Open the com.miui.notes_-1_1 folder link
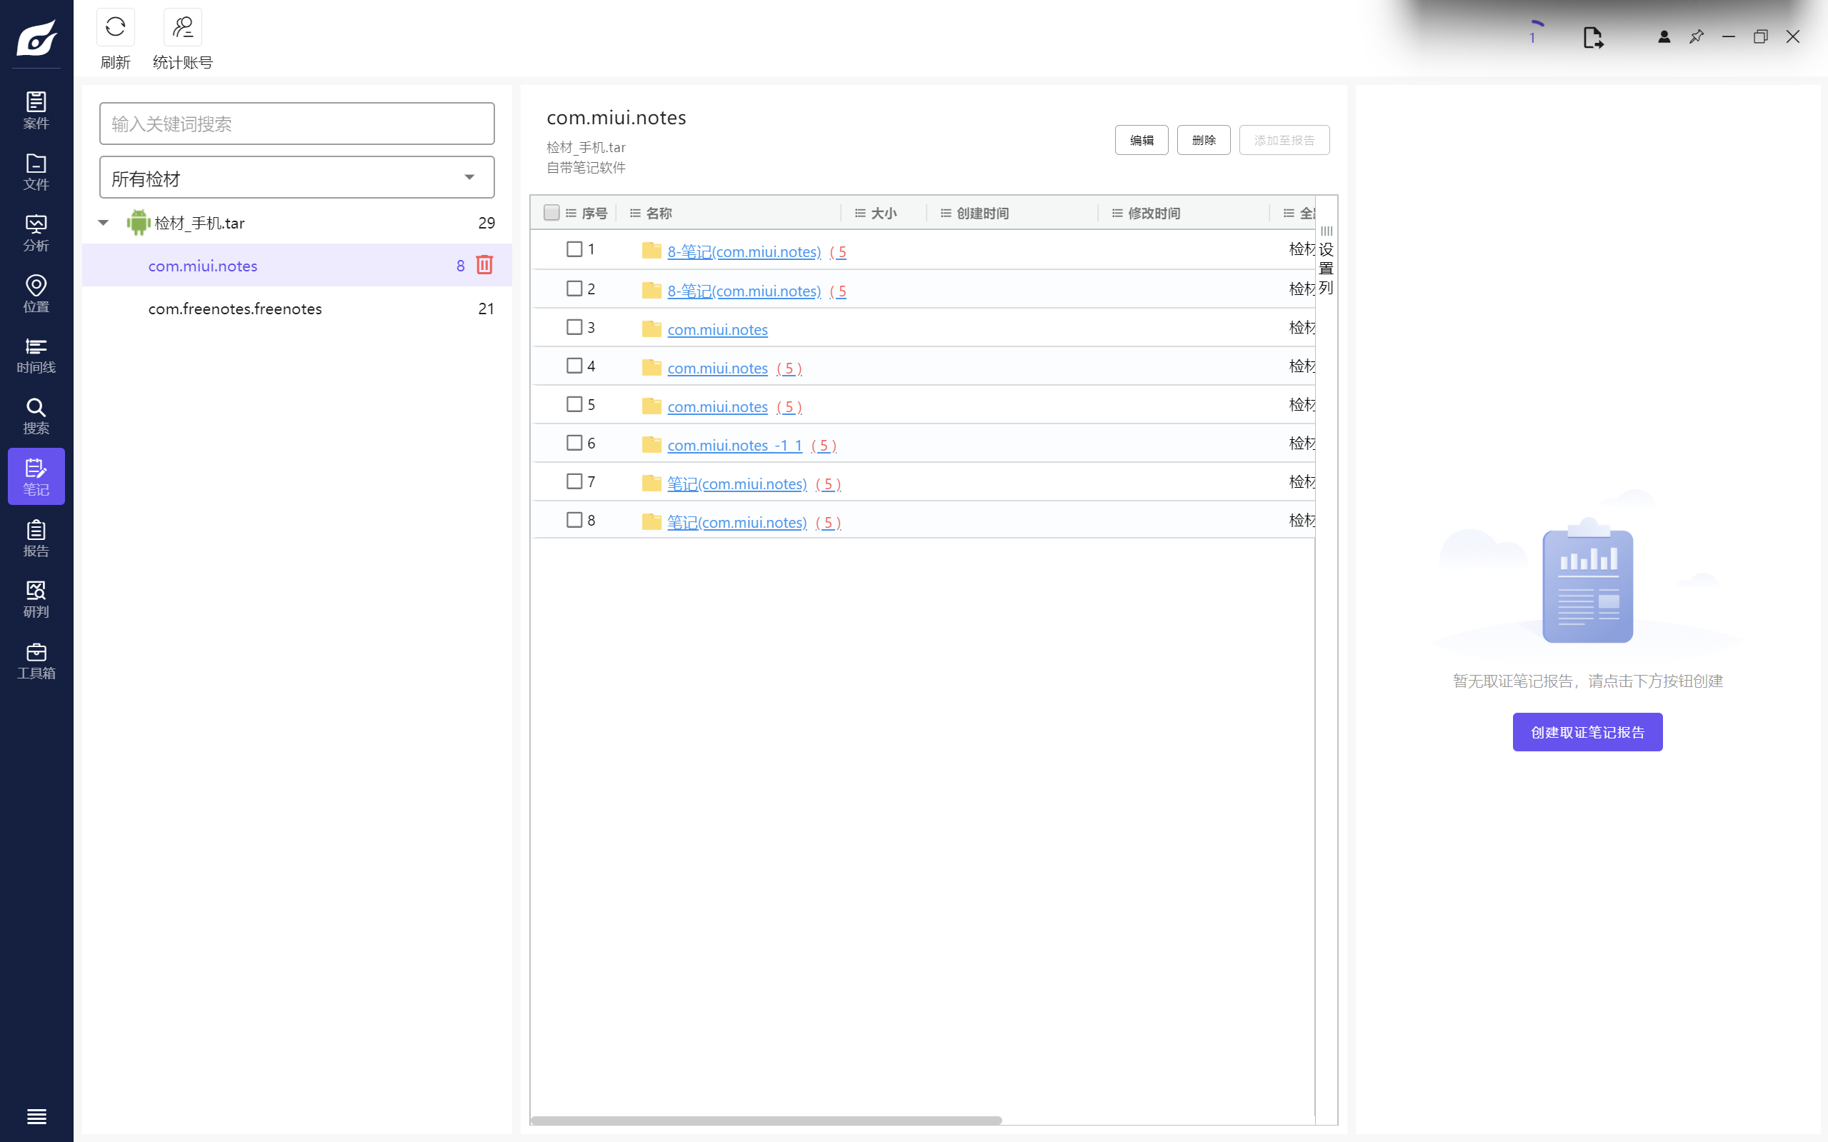The image size is (1828, 1142). (734, 446)
